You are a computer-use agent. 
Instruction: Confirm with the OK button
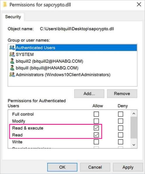click(62, 167)
